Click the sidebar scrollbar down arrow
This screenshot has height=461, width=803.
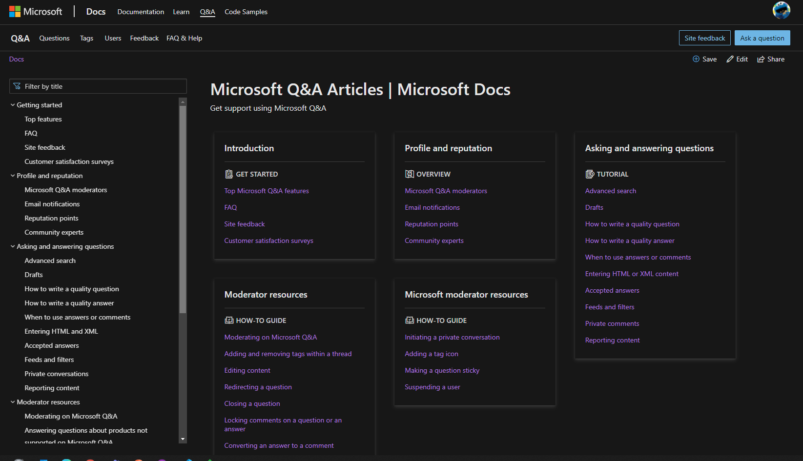(x=183, y=439)
